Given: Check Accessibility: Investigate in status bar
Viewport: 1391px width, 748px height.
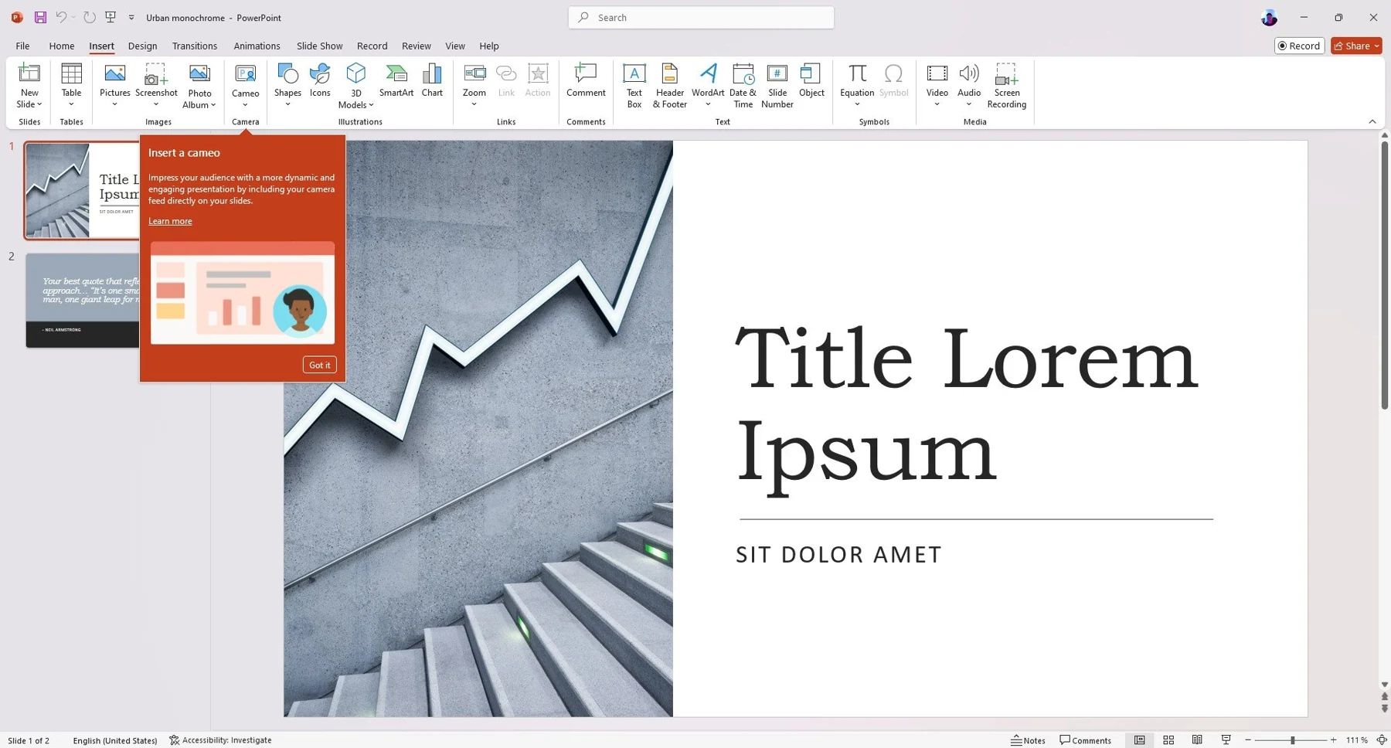Looking at the screenshot, I should coord(221,740).
